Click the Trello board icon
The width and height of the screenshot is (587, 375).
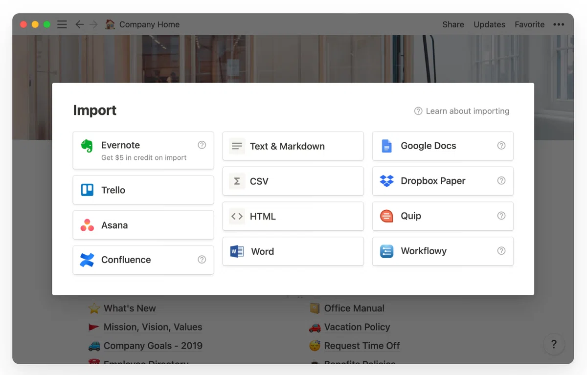pos(87,190)
